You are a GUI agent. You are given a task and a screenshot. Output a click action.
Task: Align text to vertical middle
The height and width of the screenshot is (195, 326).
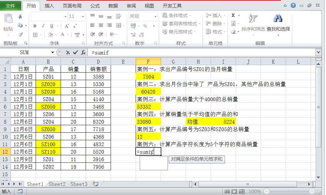[101, 16]
